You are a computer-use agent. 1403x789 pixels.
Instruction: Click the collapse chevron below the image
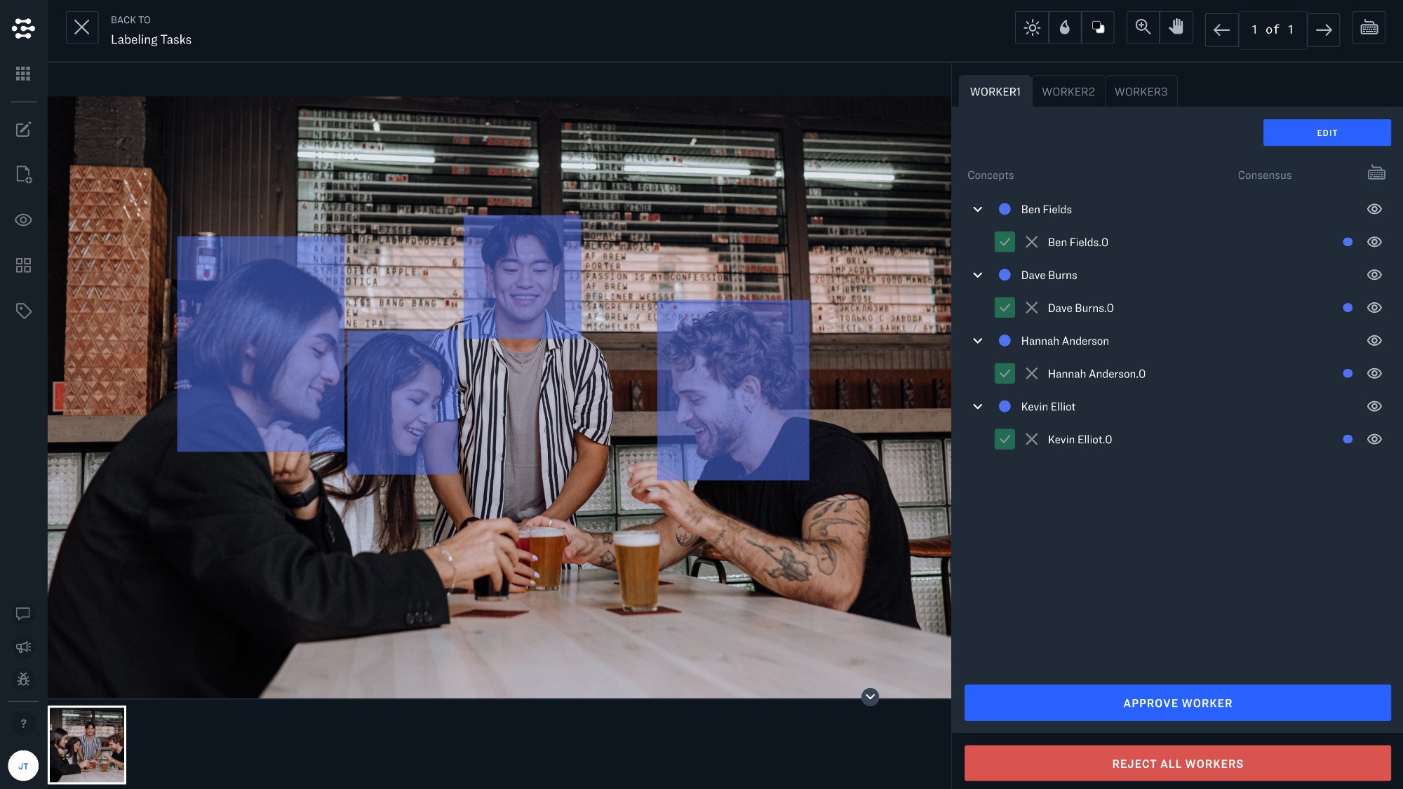(x=870, y=696)
